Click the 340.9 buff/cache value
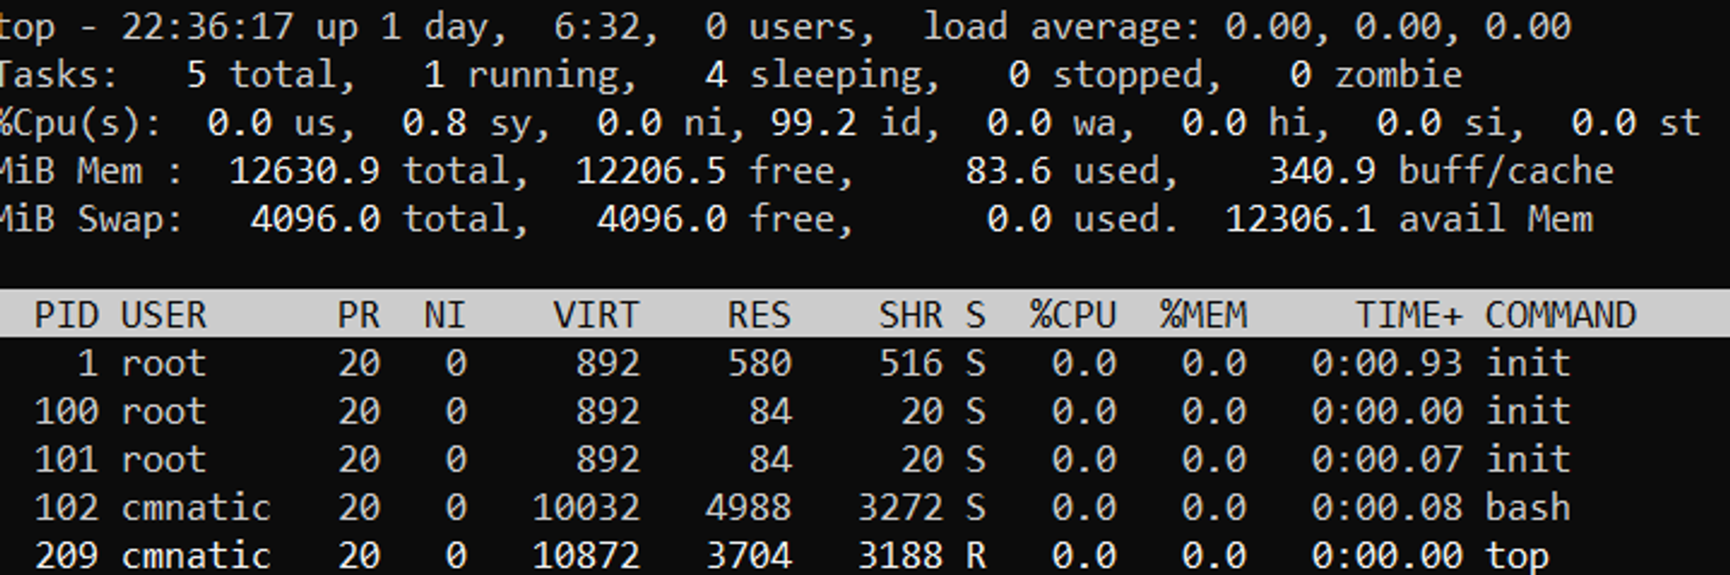Image resolution: width=1730 pixels, height=575 pixels. [x=1322, y=171]
